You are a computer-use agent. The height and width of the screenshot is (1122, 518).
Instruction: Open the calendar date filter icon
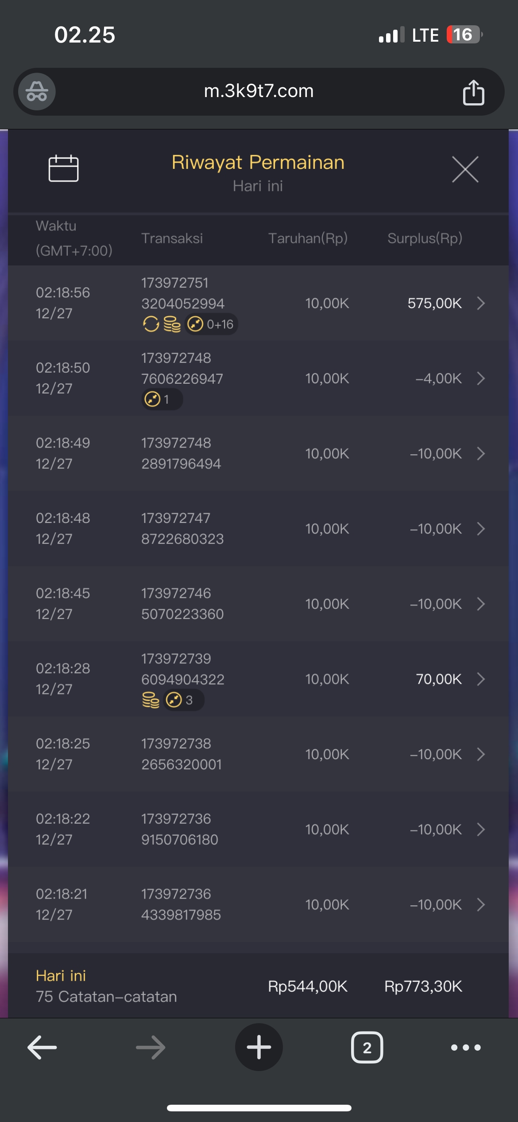click(63, 168)
